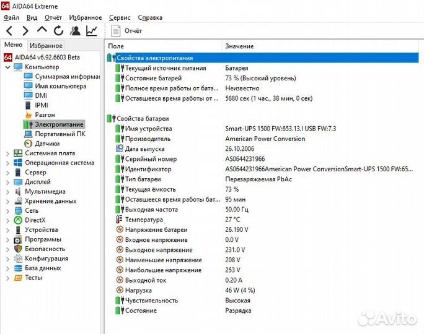Switch to the Избранное sidebar tab
This screenshot has height=334, width=424.
(x=46, y=46)
